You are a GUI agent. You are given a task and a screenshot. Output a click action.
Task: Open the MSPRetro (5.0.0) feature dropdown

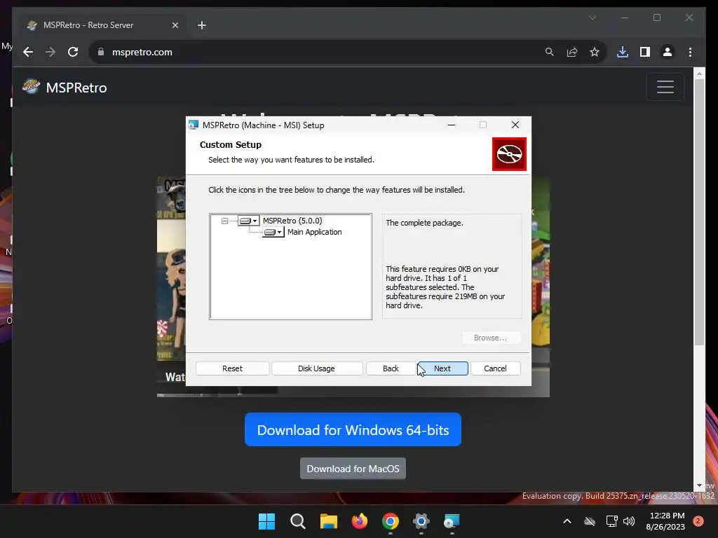click(249, 221)
